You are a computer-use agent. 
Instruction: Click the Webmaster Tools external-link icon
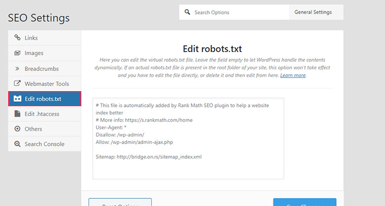click(x=17, y=83)
